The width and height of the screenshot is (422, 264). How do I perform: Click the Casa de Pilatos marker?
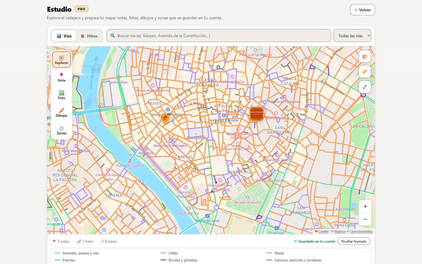(x=276, y=113)
